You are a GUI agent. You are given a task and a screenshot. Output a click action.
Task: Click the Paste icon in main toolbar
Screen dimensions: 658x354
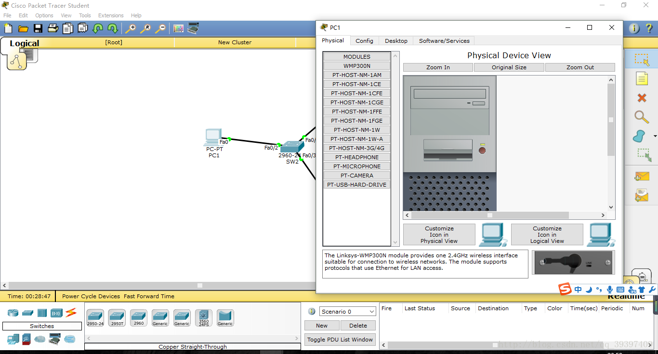(x=83, y=28)
